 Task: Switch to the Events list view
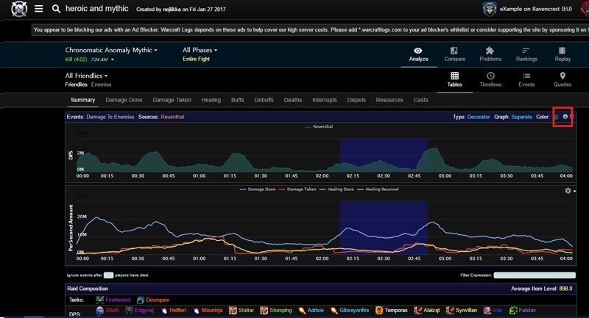pos(526,76)
